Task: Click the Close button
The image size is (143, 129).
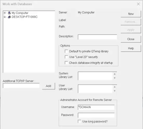Action: click(131, 39)
